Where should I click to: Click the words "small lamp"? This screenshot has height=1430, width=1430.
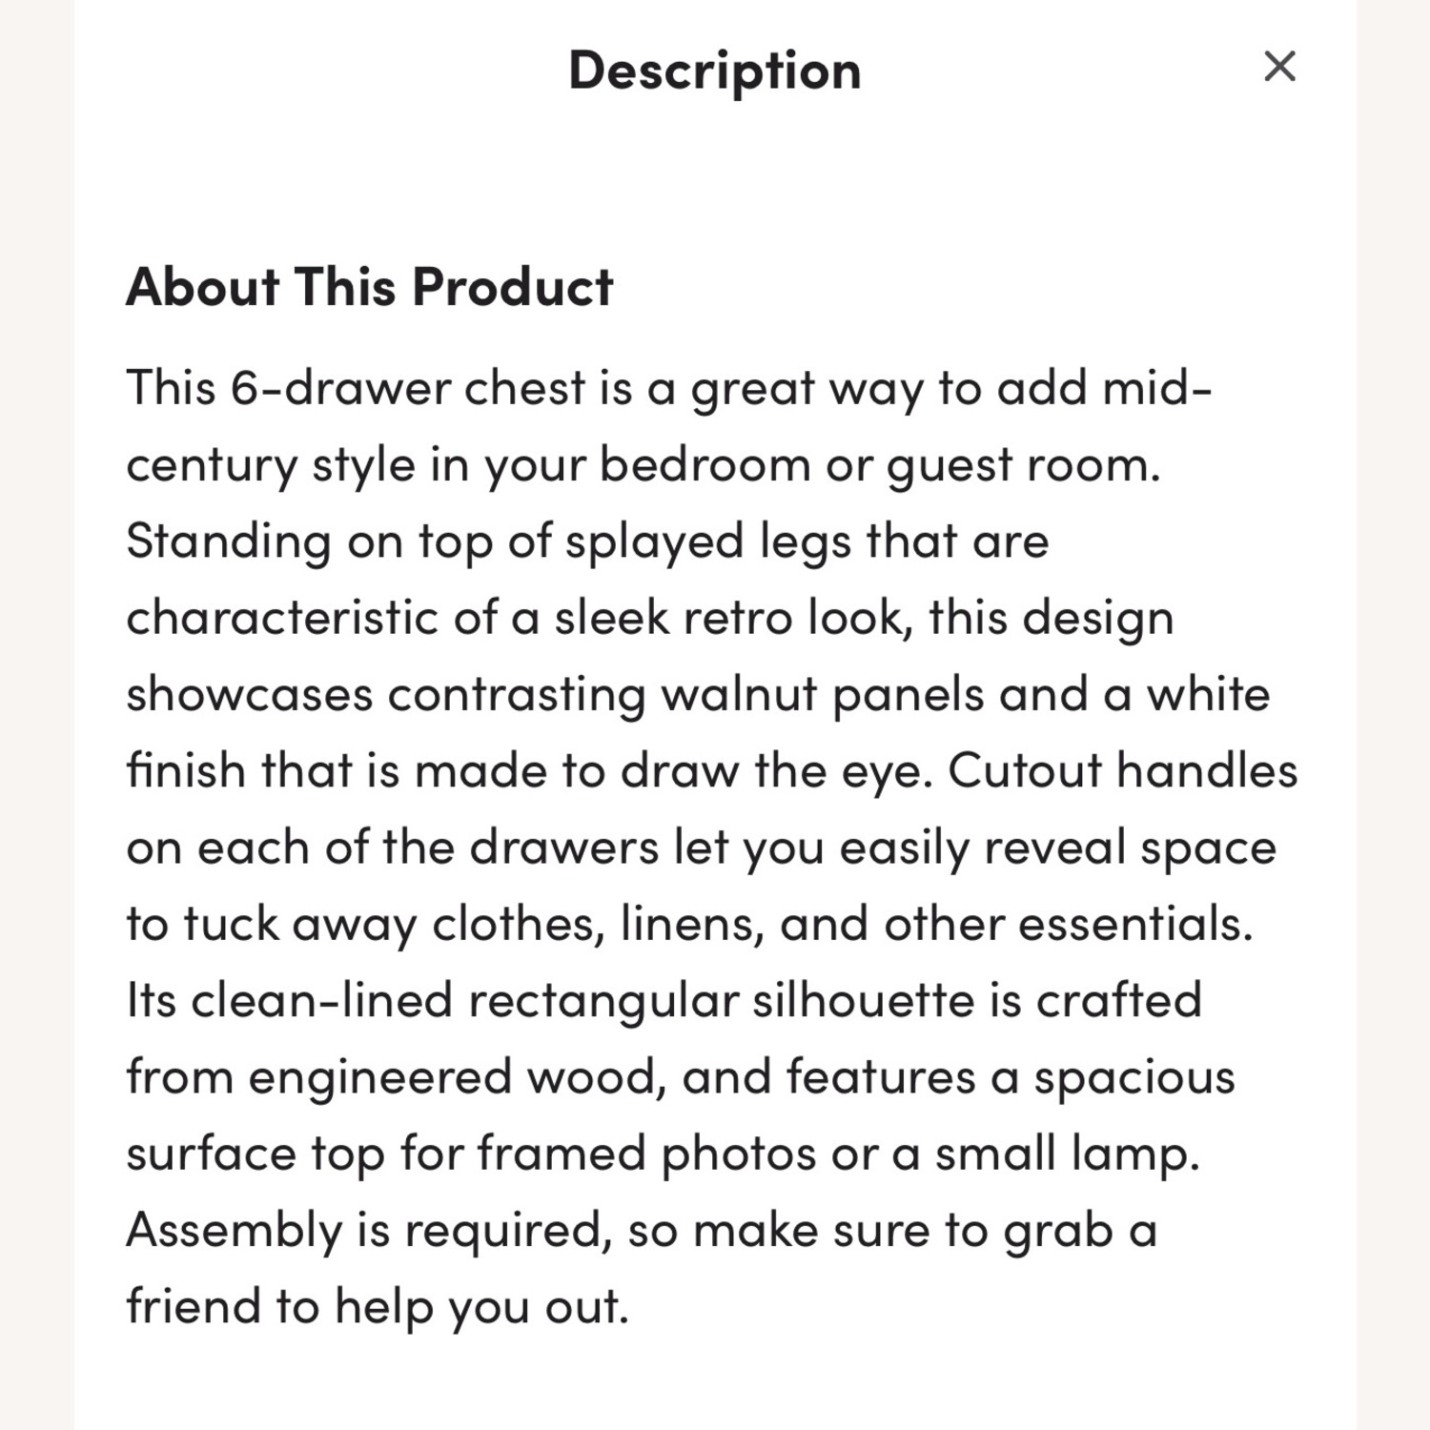(x=1066, y=1154)
